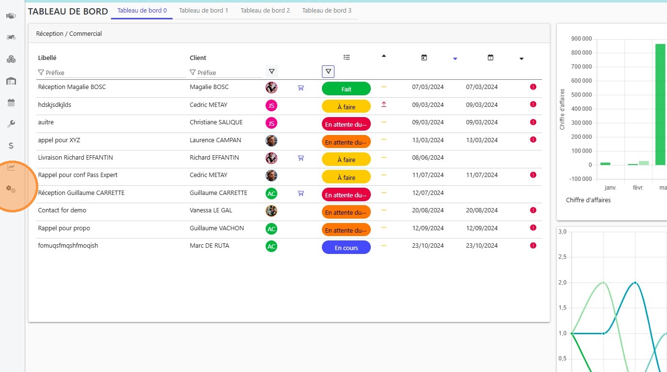Open the handshake commercial module in sidebar
667x372 pixels.
point(11,16)
